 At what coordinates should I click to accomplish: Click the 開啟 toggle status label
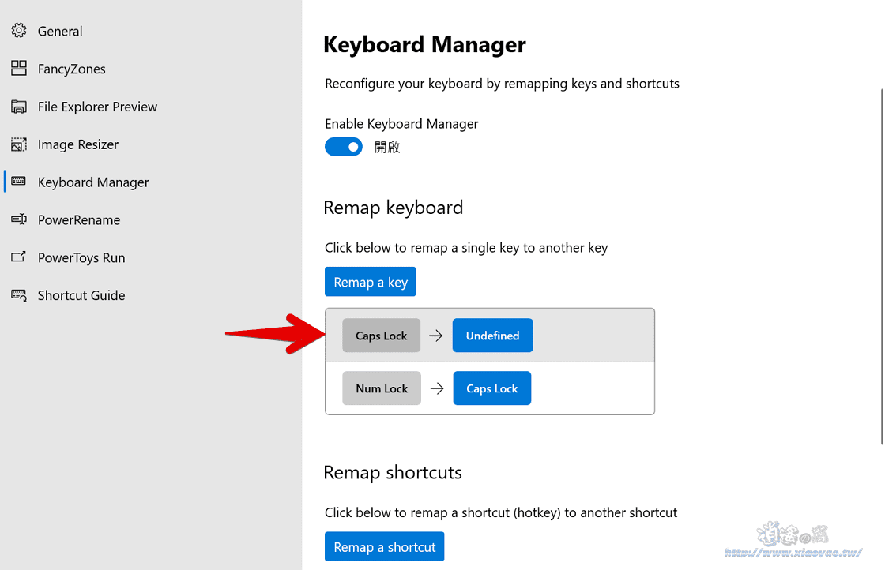tap(387, 147)
